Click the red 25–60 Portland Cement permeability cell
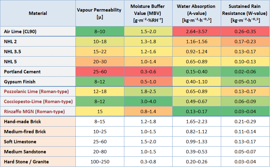 [x=99, y=72]
